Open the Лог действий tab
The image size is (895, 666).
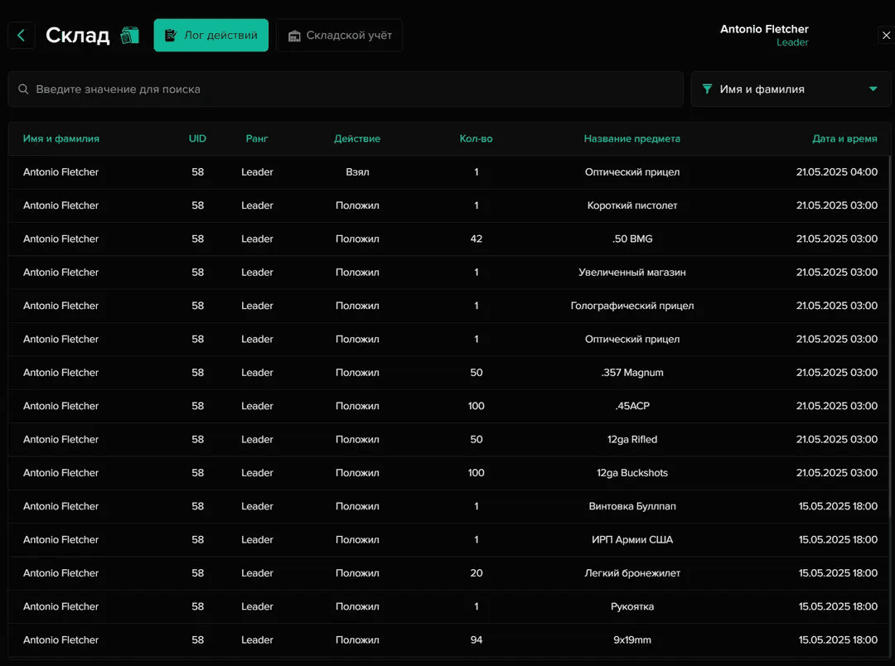point(210,36)
